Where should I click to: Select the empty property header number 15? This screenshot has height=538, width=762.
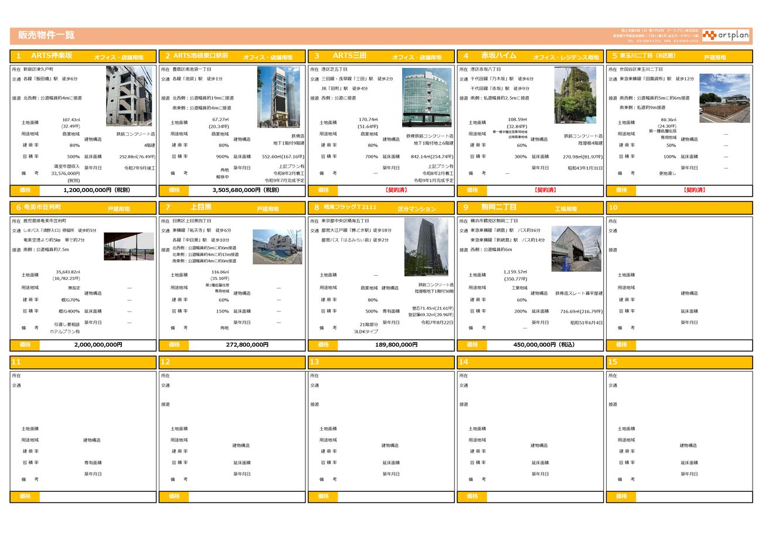click(x=613, y=362)
